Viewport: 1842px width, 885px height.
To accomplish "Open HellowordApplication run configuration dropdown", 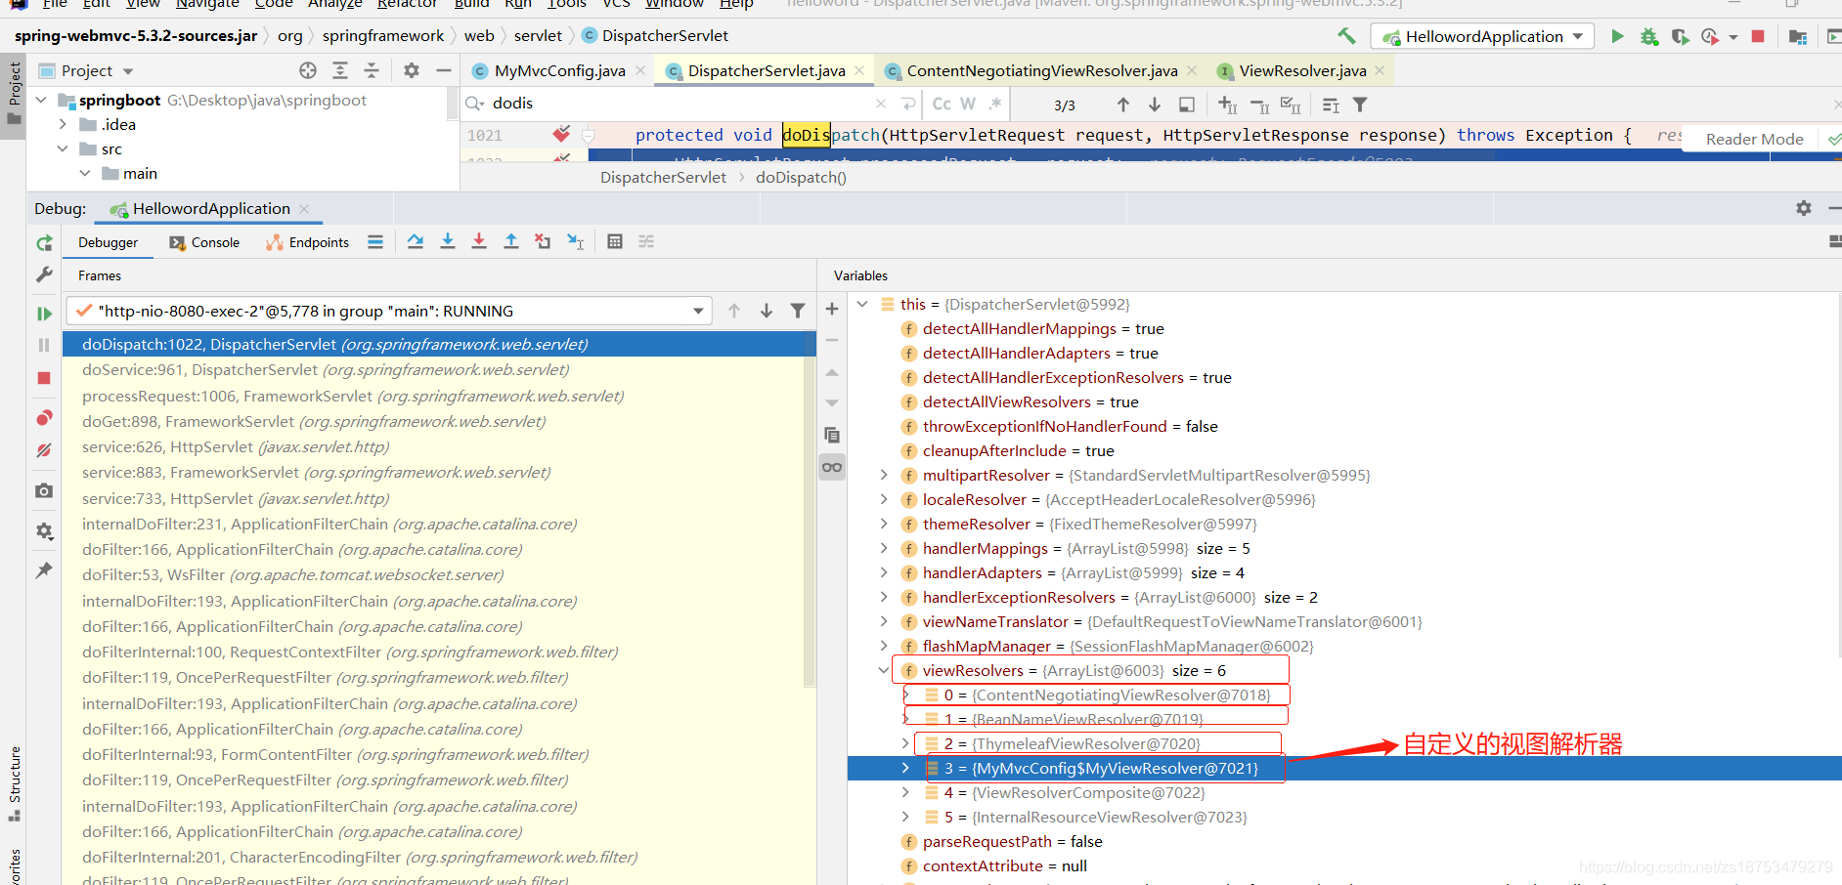I will (x=1483, y=36).
